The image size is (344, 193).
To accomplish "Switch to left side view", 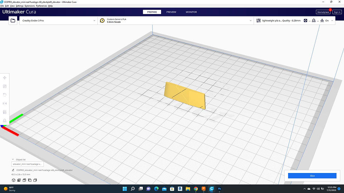I will pos(29,180).
